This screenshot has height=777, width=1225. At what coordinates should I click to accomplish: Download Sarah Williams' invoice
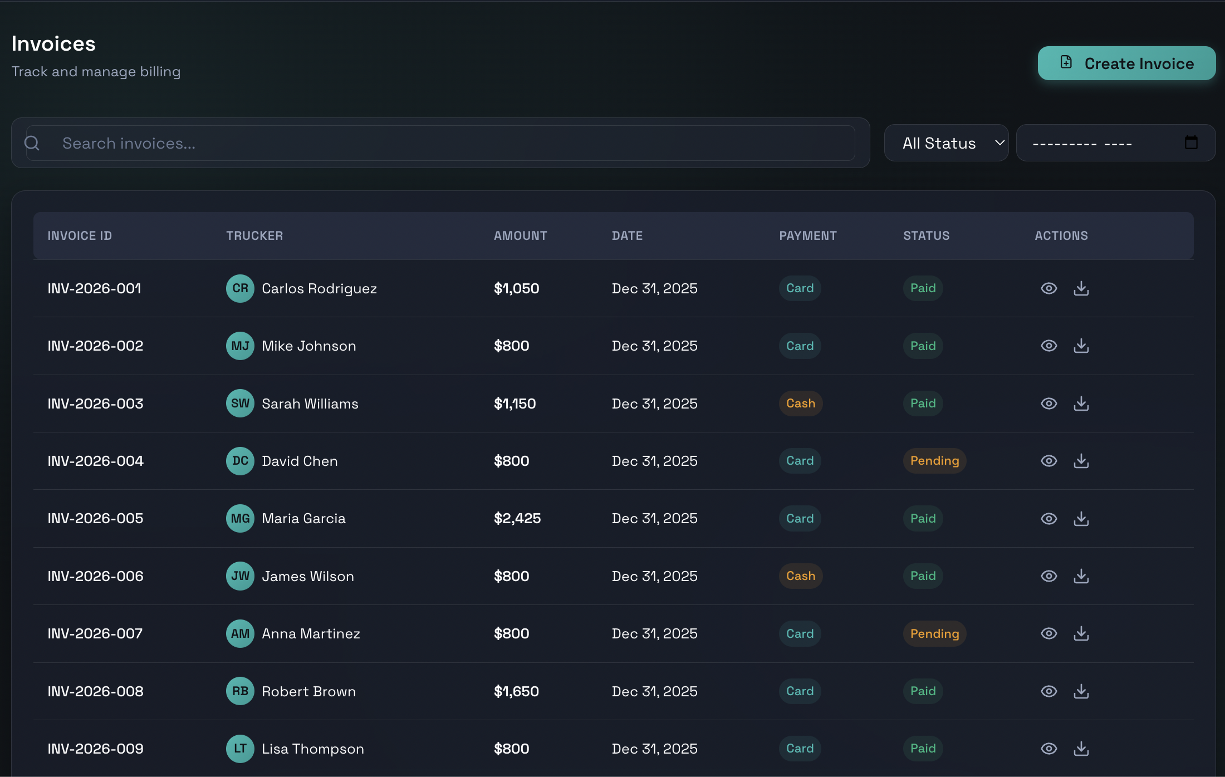(1081, 404)
